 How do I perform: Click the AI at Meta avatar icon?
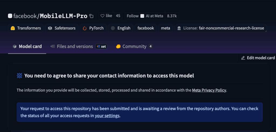142,16
